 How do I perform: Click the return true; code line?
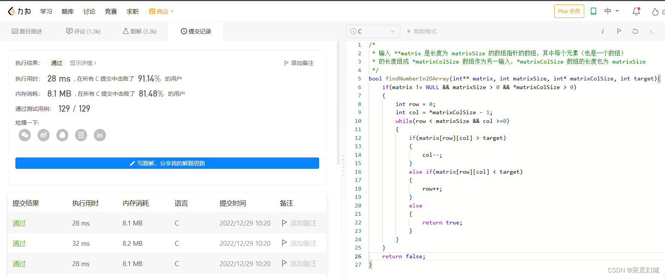point(442,223)
